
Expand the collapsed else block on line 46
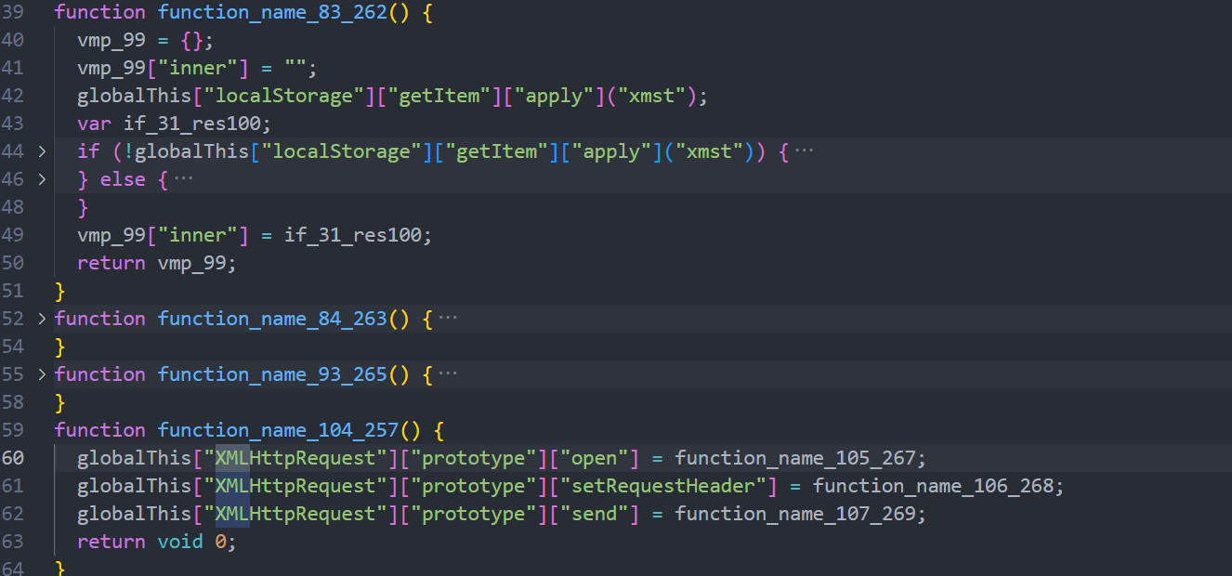(x=41, y=179)
